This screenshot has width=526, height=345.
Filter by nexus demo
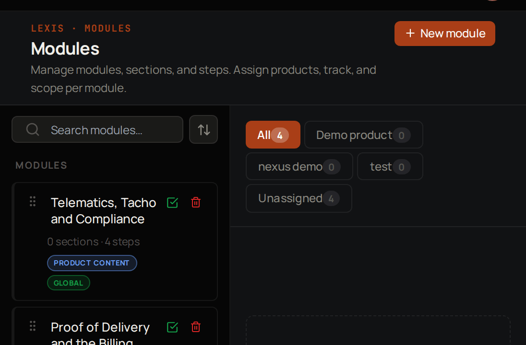[299, 166]
